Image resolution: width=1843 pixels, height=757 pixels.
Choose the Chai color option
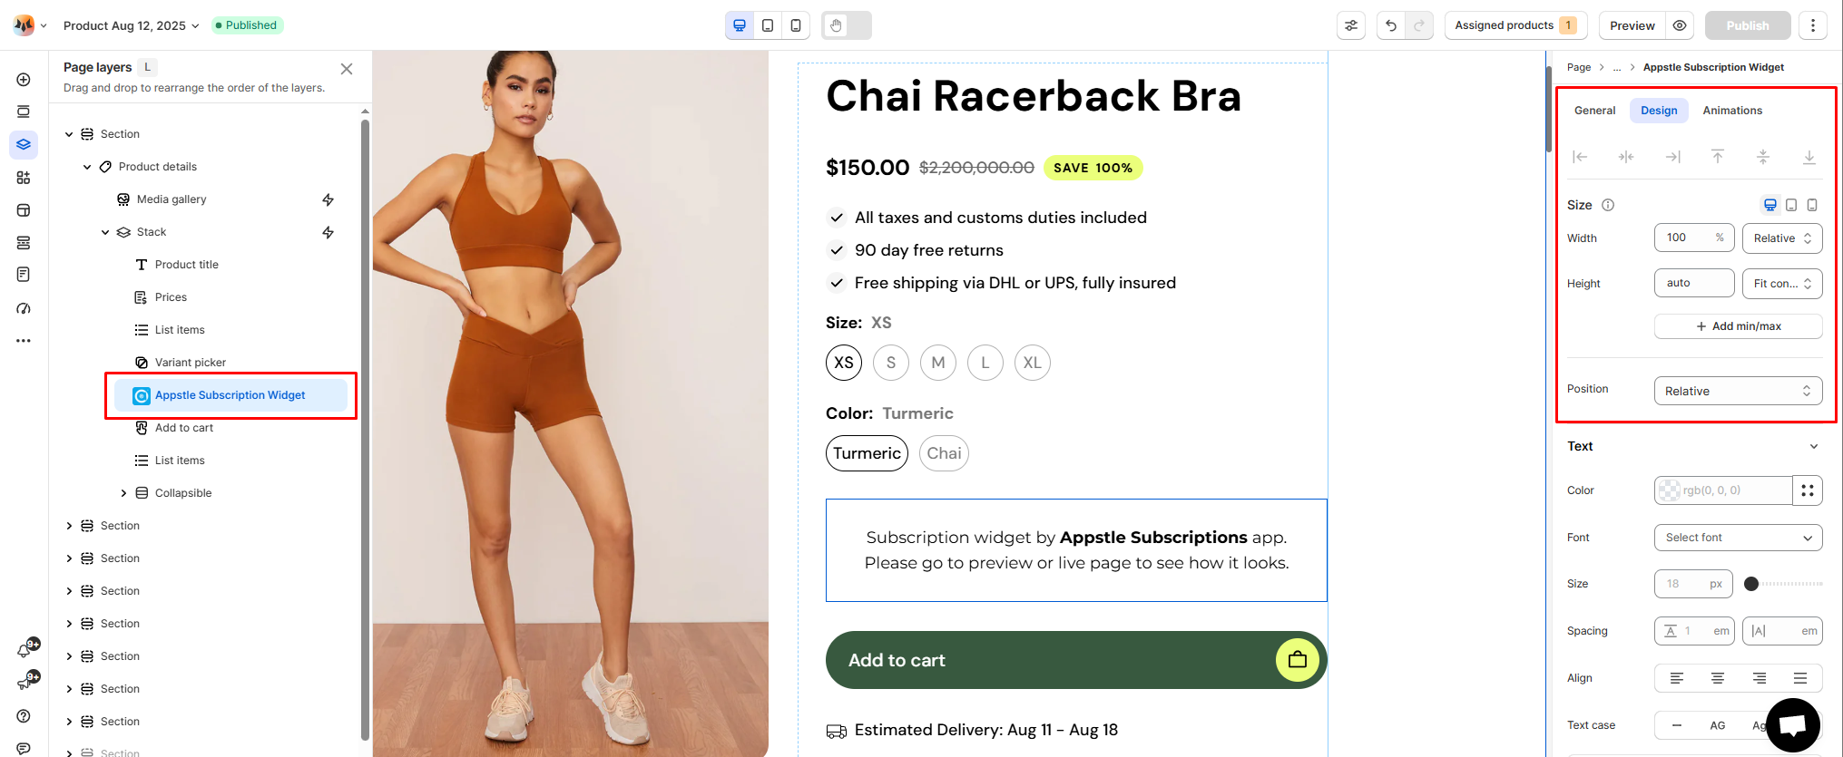[944, 453]
